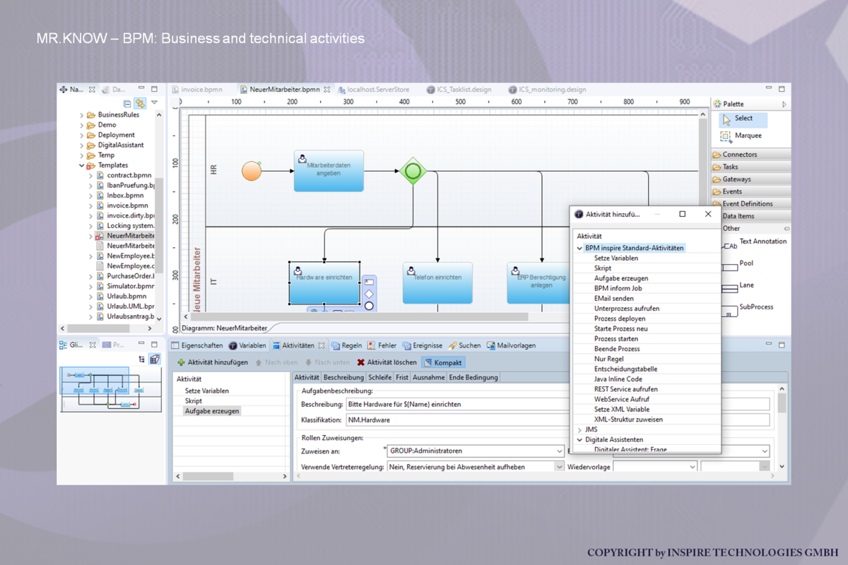Collapse BPM inspire Standard-Aktivitäten group
This screenshot has width=848, height=565.
tap(580, 249)
